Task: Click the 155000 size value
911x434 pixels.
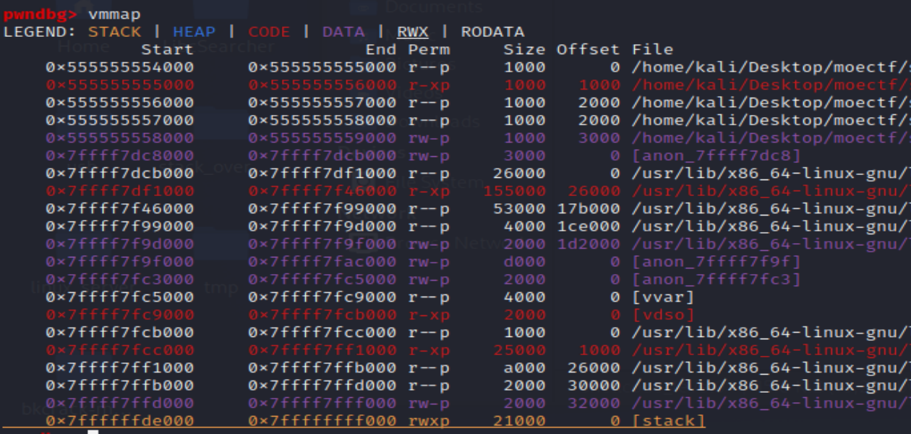Action: (514, 191)
